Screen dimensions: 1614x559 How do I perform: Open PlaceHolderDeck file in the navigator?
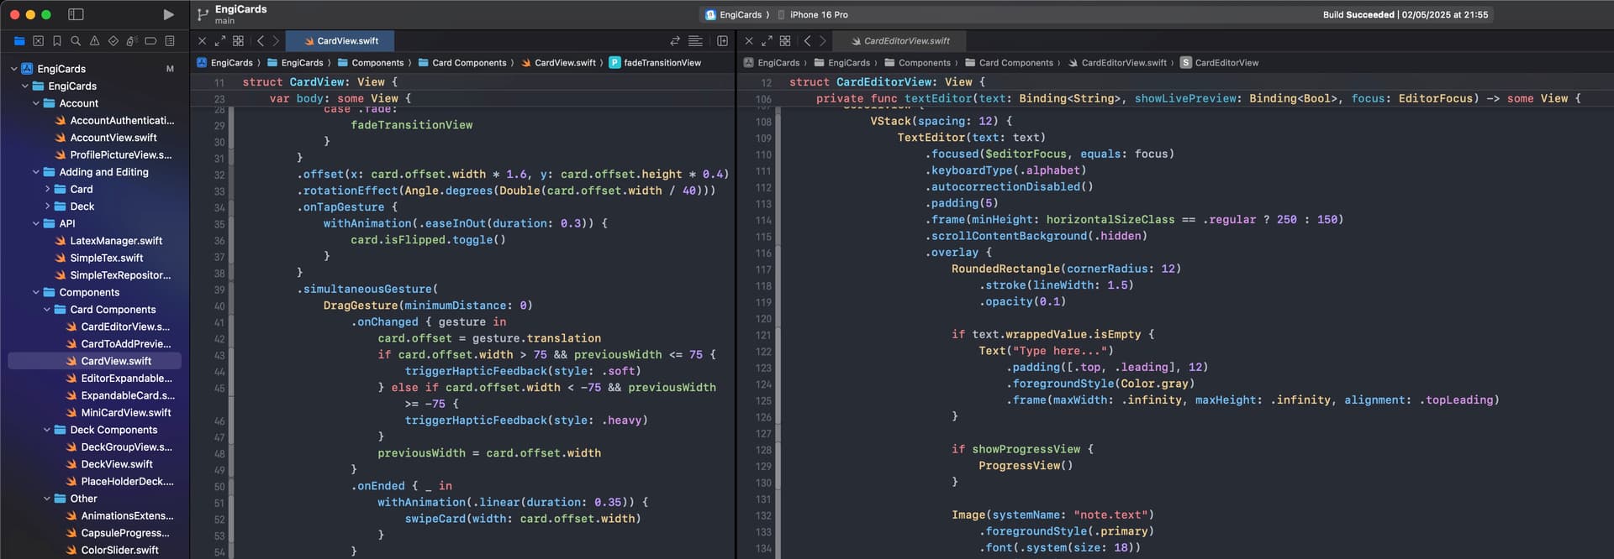tap(127, 481)
